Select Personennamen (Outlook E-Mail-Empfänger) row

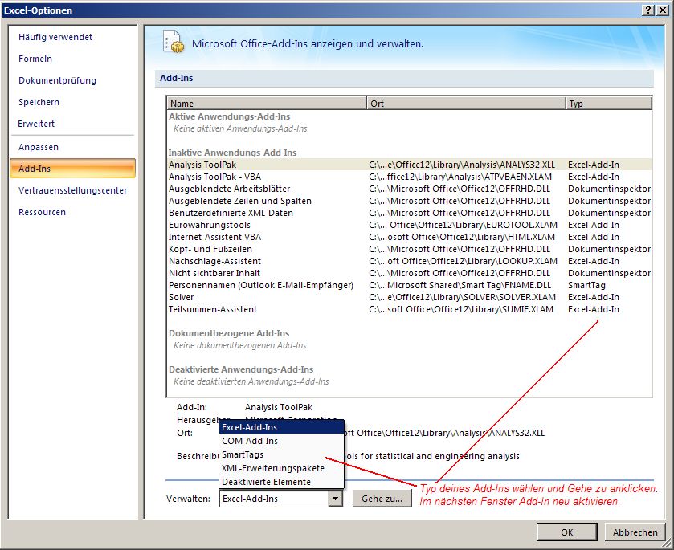point(410,285)
